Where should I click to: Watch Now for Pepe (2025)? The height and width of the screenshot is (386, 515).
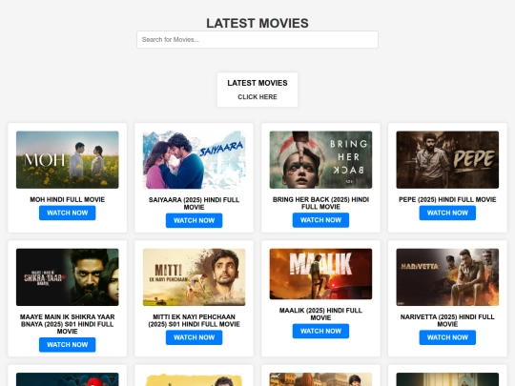447,213
